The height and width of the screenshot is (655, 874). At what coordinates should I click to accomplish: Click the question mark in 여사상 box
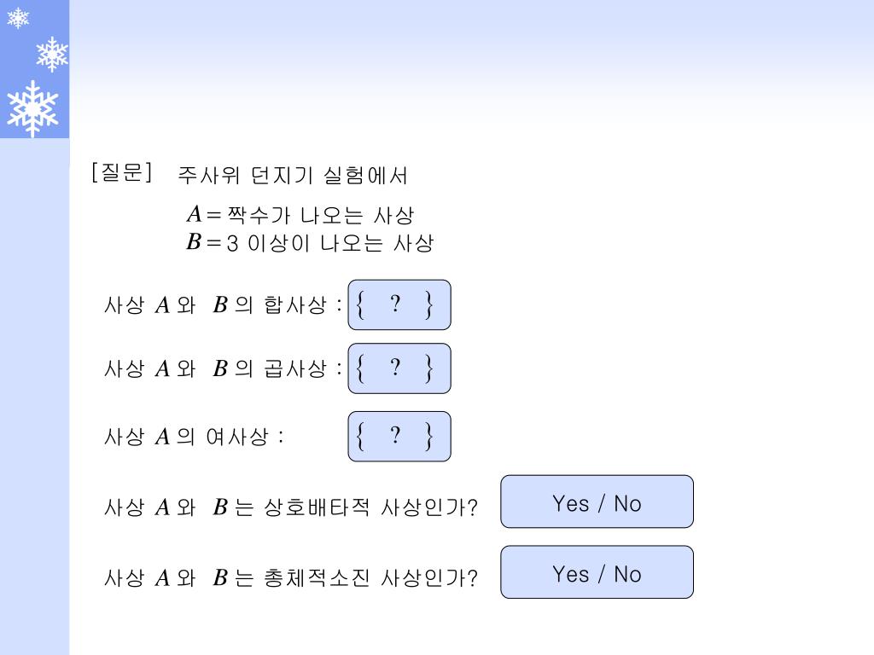[x=395, y=435]
